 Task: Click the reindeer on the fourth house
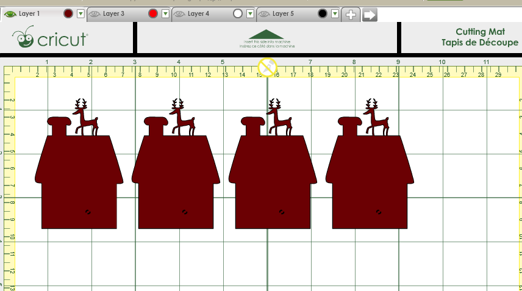pyautogui.click(x=376, y=117)
